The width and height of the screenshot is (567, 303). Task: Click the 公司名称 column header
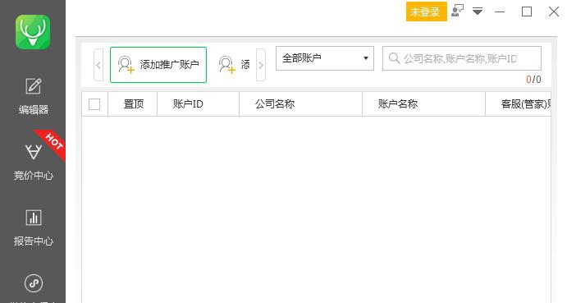(300, 104)
